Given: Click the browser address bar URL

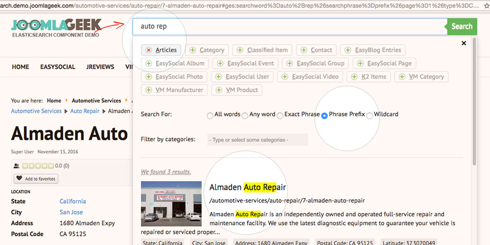Looking at the screenshot, I should [240, 6].
